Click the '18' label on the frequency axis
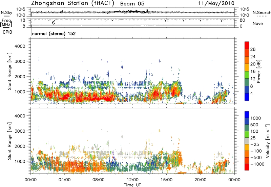This screenshot has width=271, height=187. tap(23, 20)
